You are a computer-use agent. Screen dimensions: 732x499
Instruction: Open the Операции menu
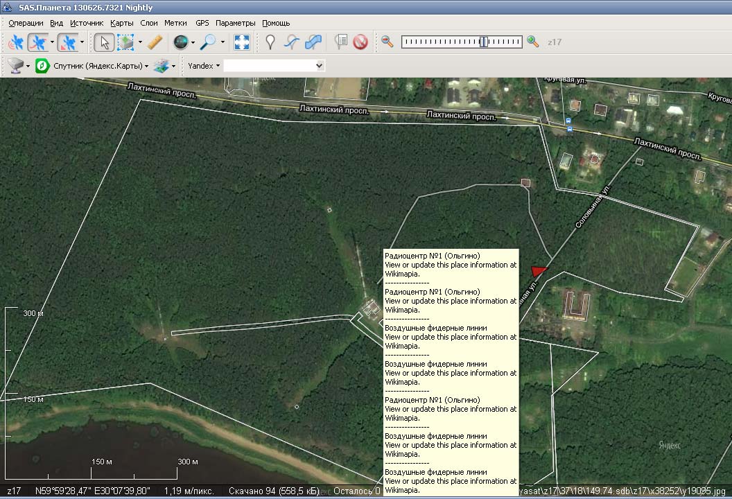(x=26, y=23)
